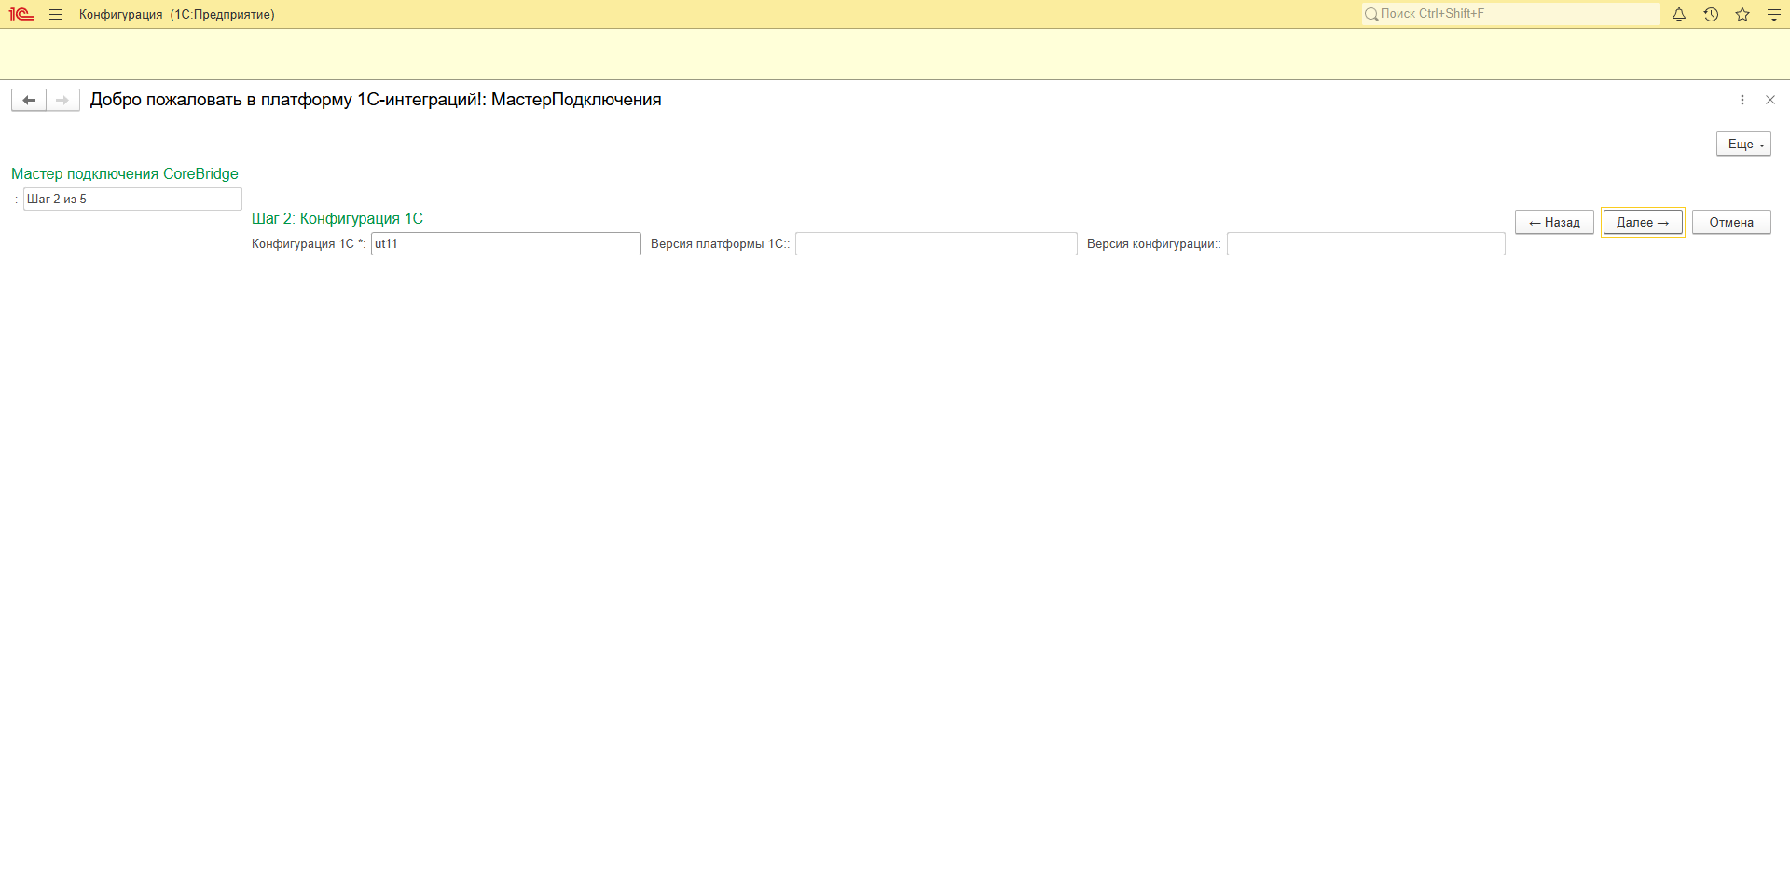Click the 1C logo icon
The width and height of the screenshot is (1790, 881).
(21, 14)
